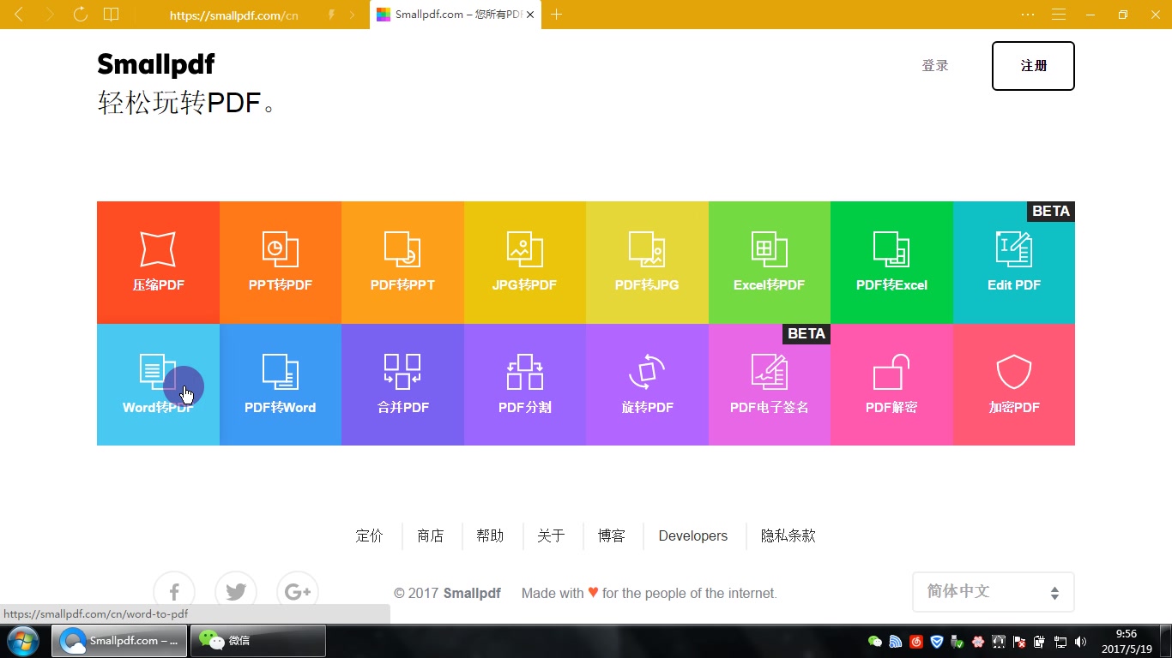Click the WeChat icon in the system tray
This screenshot has width=1172, height=658.
point(874,641)
